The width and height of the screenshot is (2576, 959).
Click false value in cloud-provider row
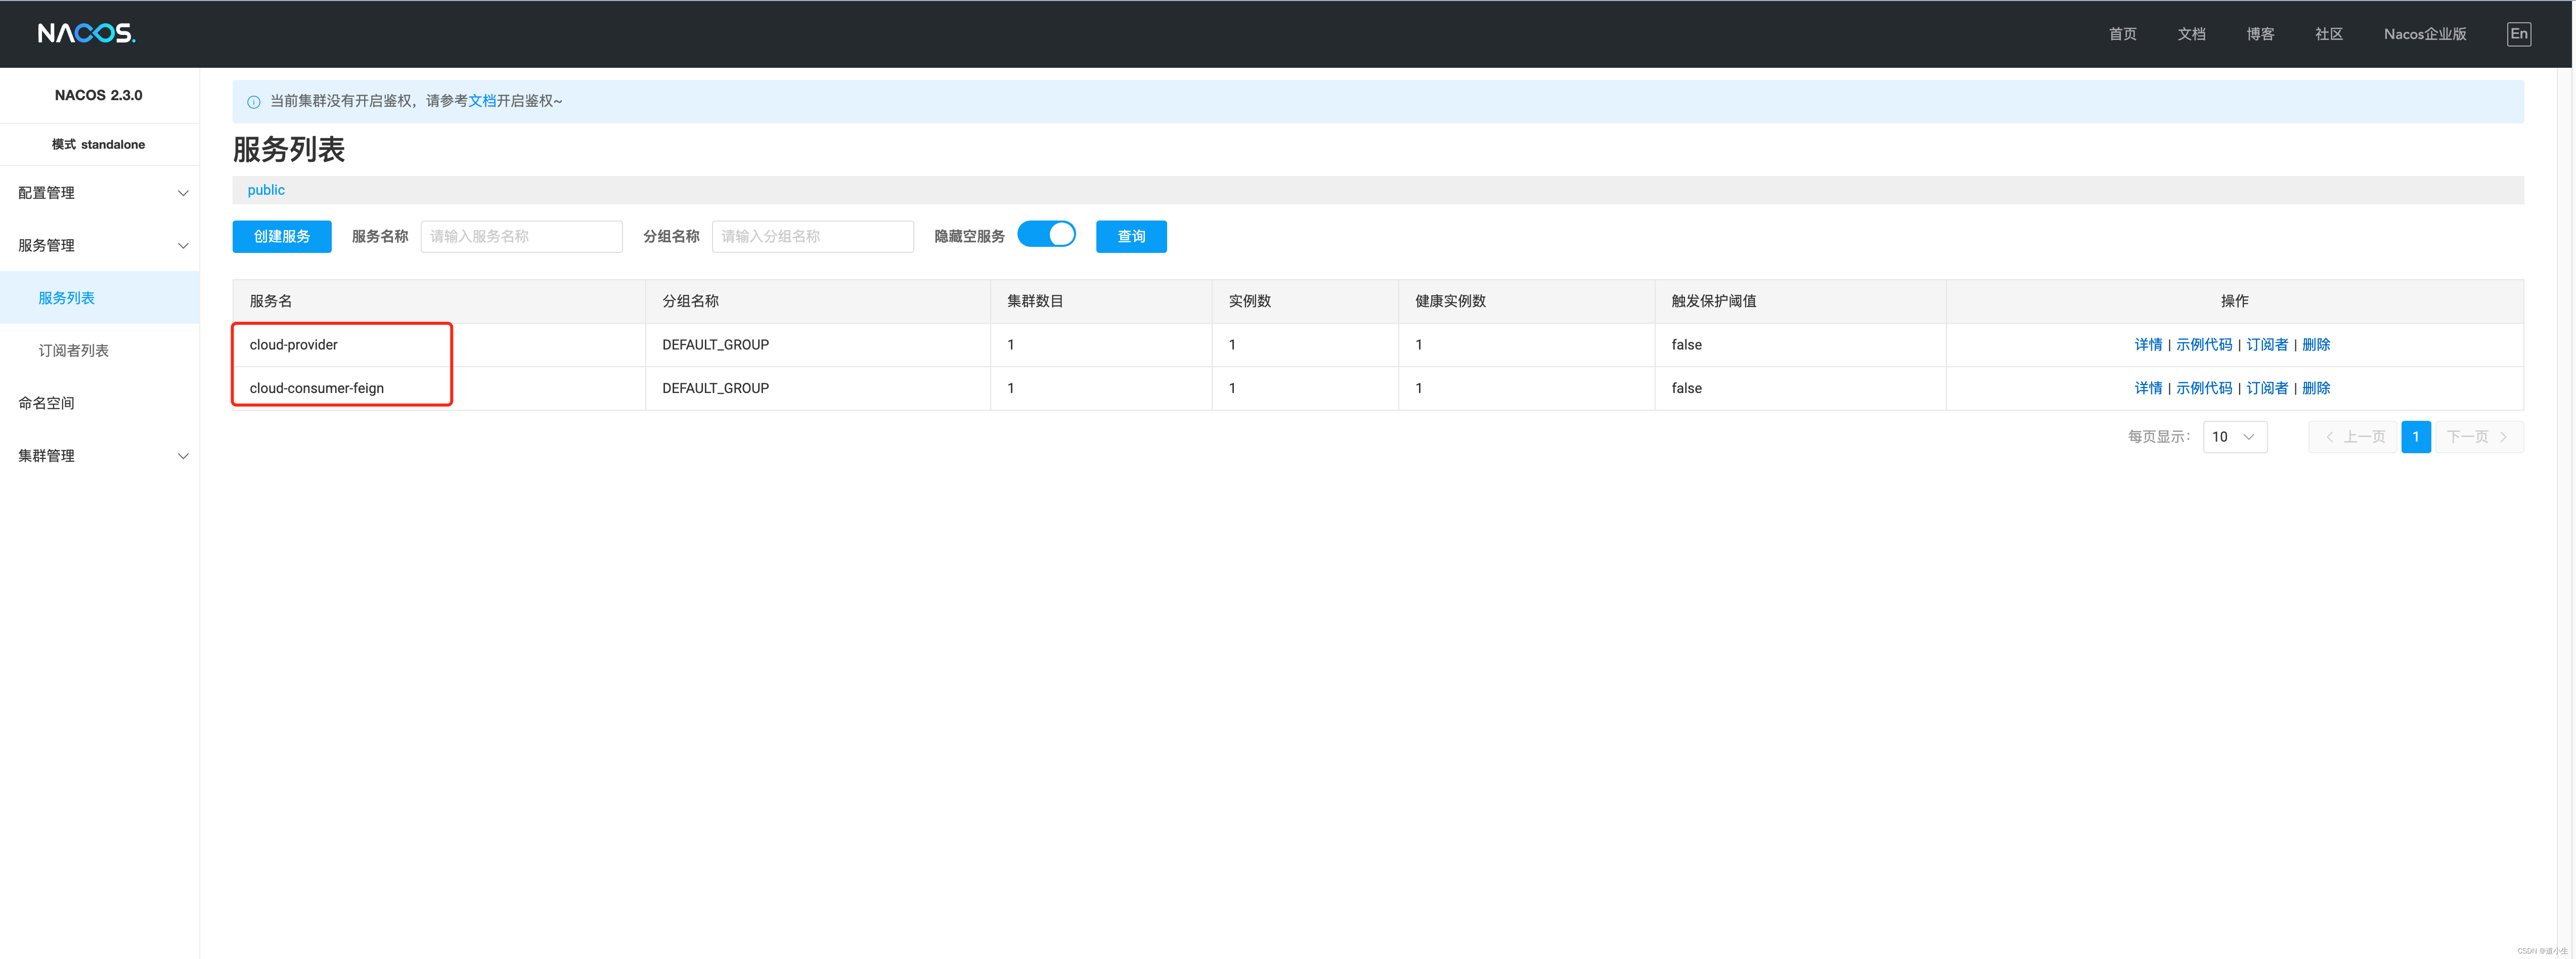coord(1686,345)
